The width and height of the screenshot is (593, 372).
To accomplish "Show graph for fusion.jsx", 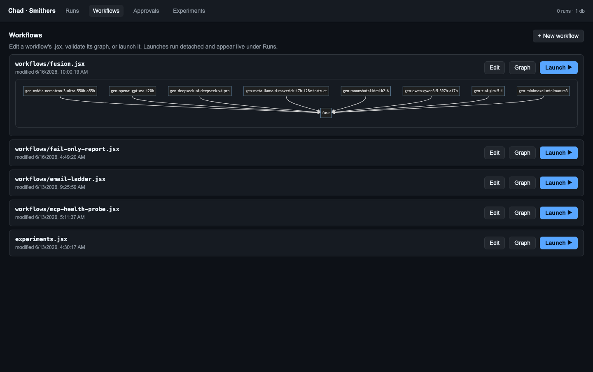I will click(522, 67).
